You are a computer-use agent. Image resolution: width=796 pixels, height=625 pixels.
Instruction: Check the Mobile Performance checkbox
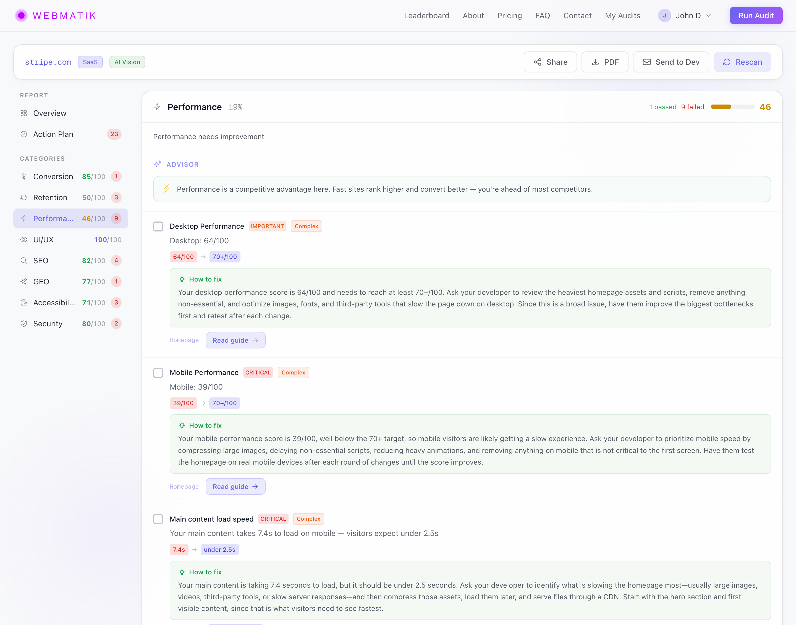point(158,373)
